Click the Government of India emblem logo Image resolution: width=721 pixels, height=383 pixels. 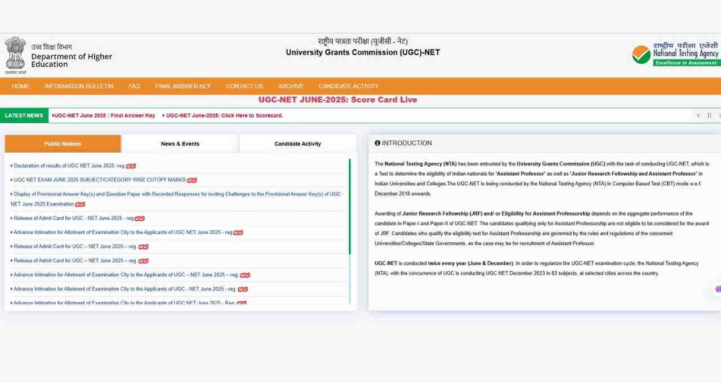coord(16,56)
